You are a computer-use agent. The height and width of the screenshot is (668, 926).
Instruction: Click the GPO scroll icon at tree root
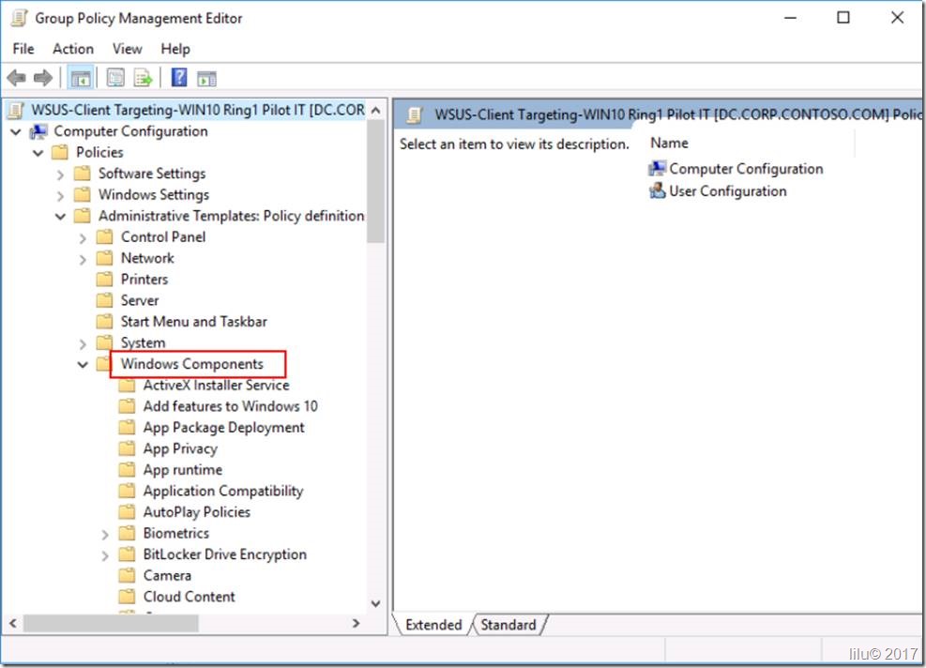(x=17, y=111)
